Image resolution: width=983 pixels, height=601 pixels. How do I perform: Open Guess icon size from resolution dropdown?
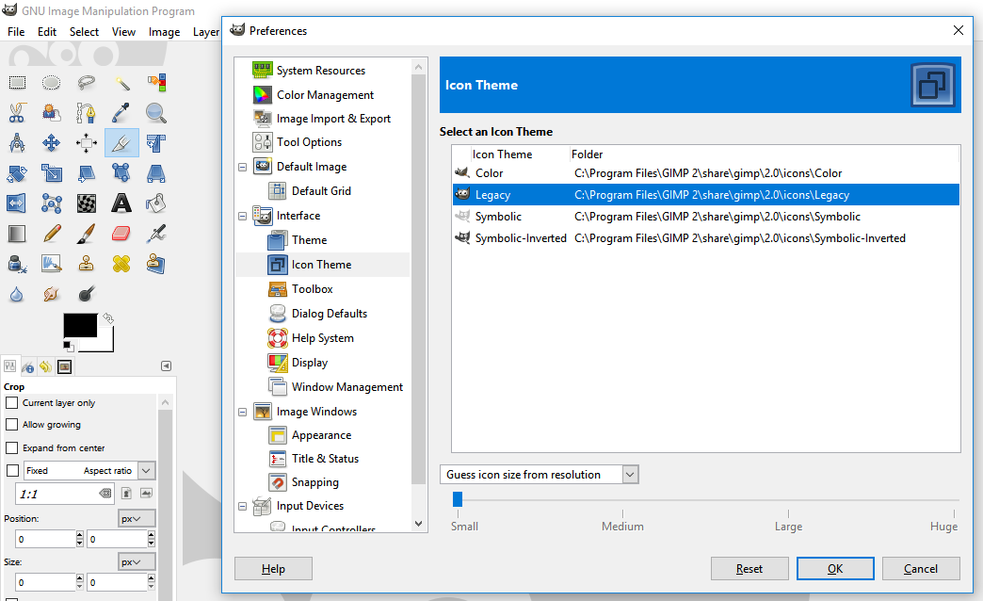point(540,474)
